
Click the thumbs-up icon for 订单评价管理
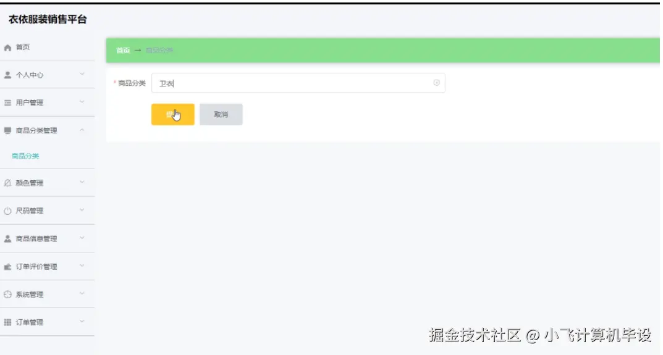tap(7, 267)
